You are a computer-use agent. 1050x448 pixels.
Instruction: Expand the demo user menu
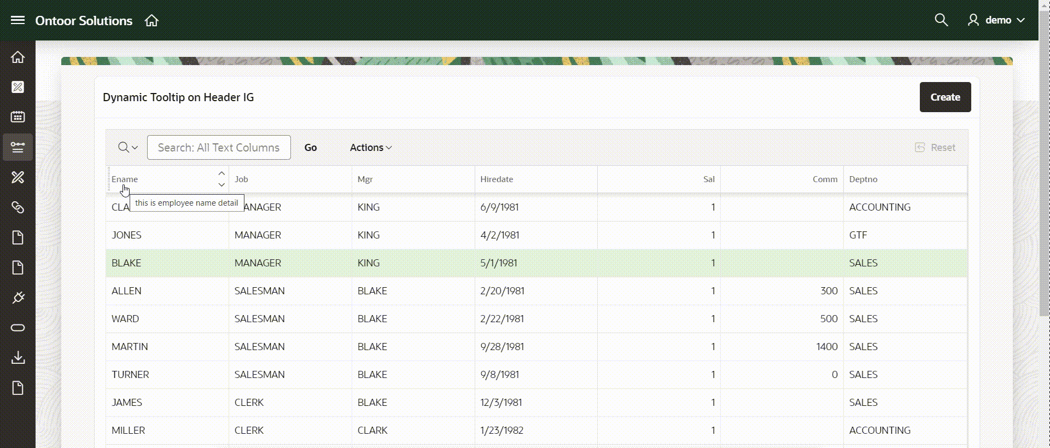point(997,20)
